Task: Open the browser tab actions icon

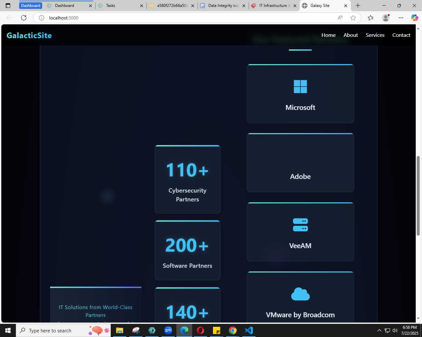Action: tap(8, 6)
